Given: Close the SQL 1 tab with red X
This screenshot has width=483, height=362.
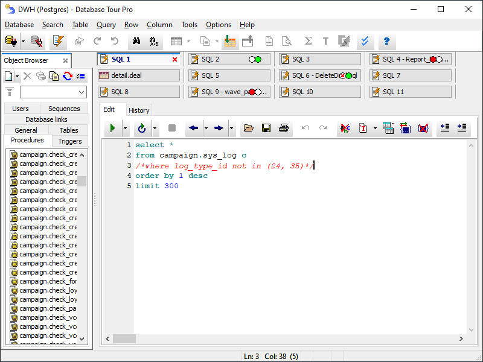Looking at the screenshot, I should point(175,60).
